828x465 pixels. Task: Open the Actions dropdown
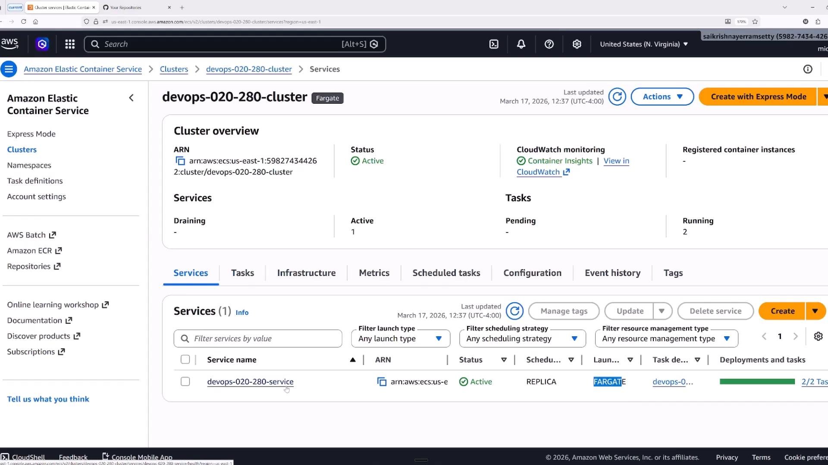point(662,96)
